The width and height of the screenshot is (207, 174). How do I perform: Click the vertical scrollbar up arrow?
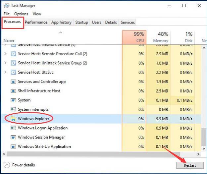tap(204, 48)
